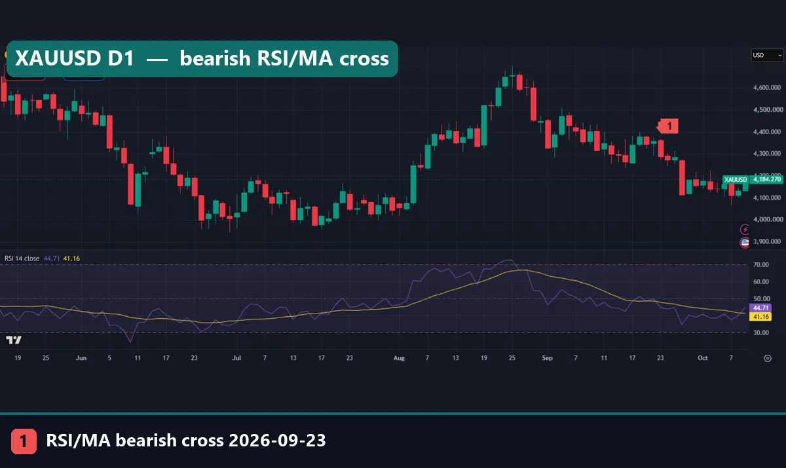Click the 70.00 RSI axis level
Viewport: 786px width, 468px height.
point(761,265)
